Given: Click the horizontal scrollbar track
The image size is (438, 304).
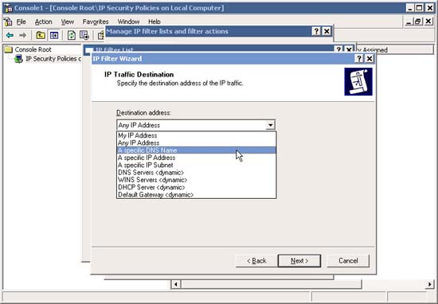Looking at the screenshot, I should [393, 284].
